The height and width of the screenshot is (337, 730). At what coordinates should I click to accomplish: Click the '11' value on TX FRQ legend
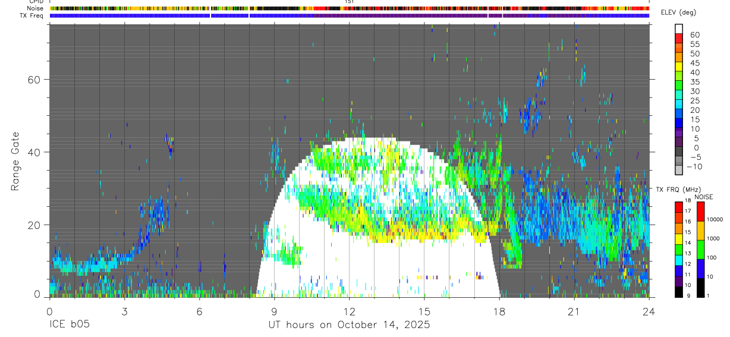click(688, 275)
